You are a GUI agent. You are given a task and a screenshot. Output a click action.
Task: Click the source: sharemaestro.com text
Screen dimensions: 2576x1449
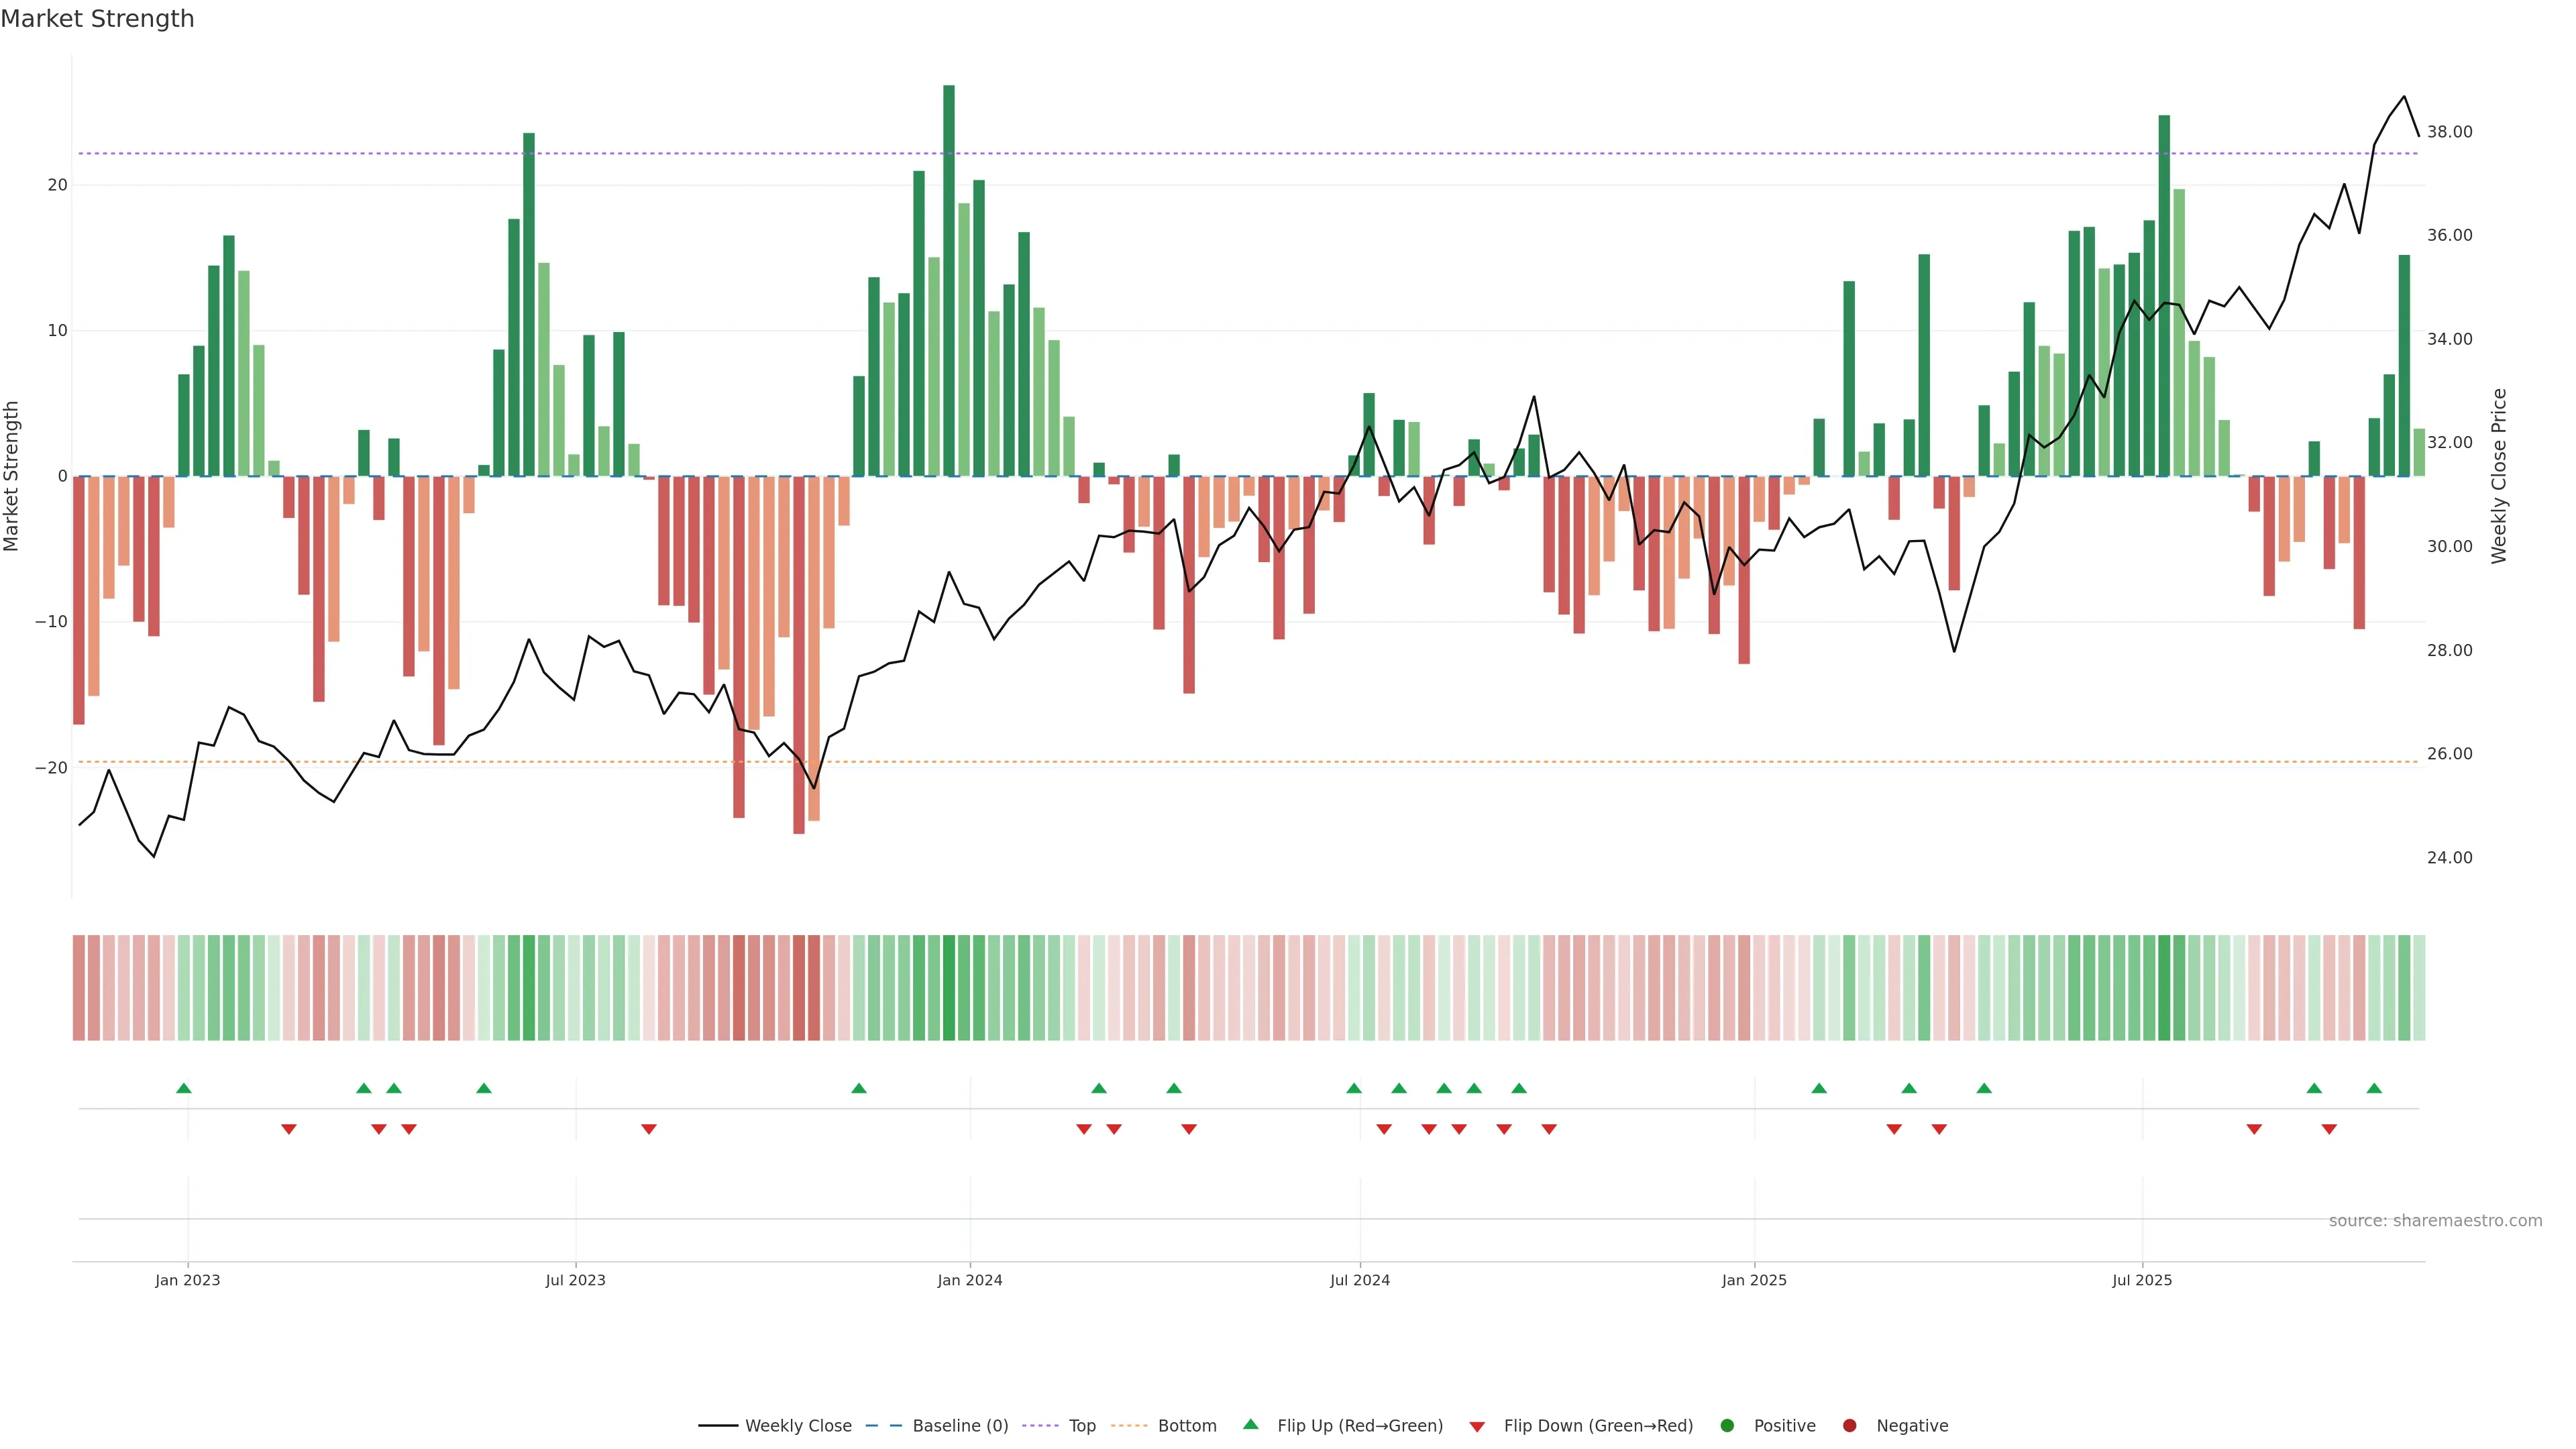click(x=2435, y=1221)
